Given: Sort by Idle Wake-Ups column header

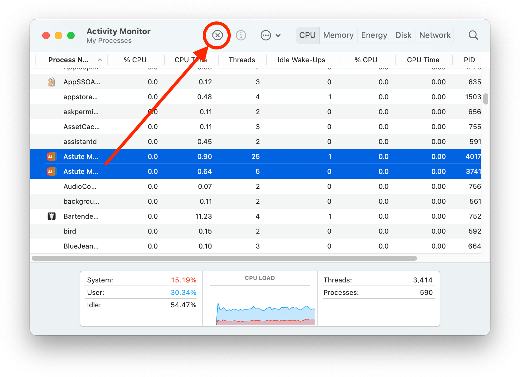Looking at the screenshot, I should point(301,60).
